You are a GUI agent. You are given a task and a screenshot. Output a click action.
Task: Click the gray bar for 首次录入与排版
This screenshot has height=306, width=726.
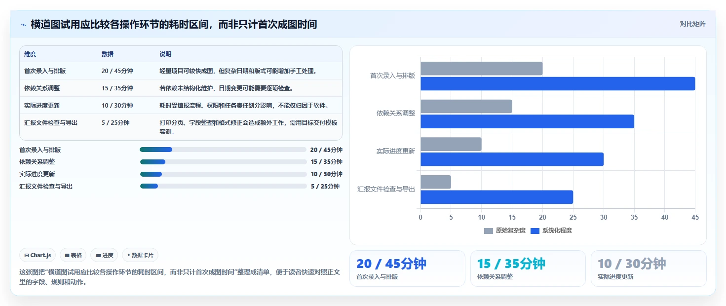click(482, 69)
